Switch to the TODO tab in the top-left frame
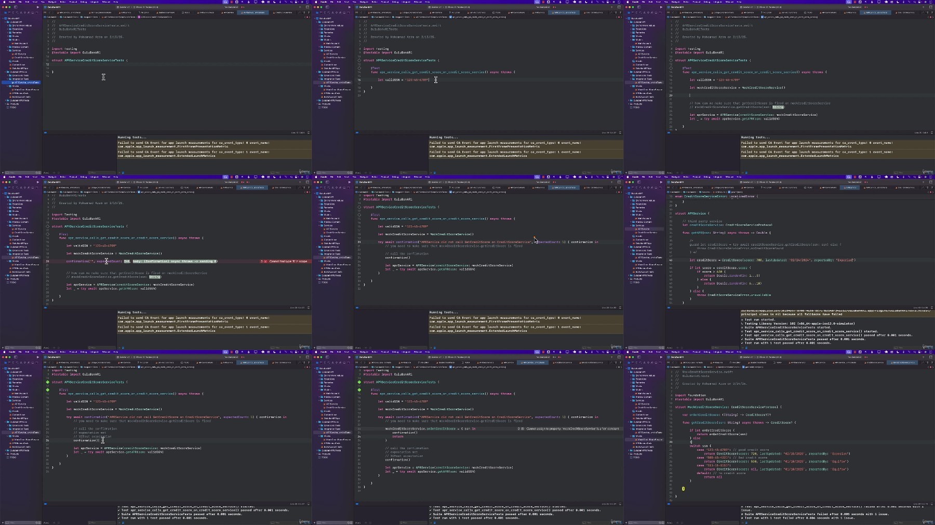The height and width of the screenshot is (525, 935). (x=186, y=12)
